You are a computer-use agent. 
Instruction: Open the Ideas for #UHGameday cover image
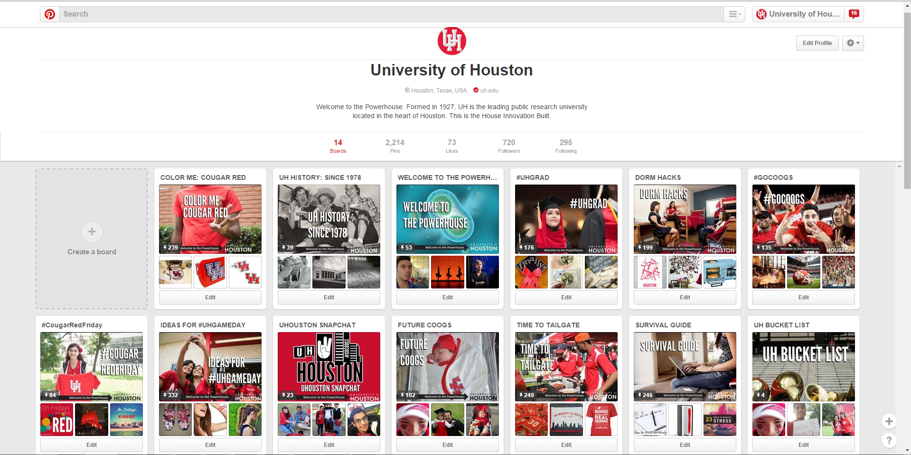210,367
